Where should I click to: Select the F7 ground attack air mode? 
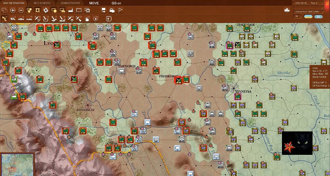click(x=54, y=19)
